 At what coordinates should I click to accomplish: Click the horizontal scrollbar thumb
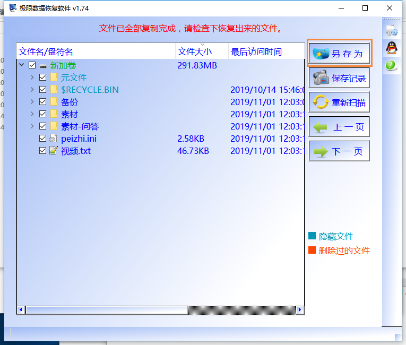(x=107, y=310)
